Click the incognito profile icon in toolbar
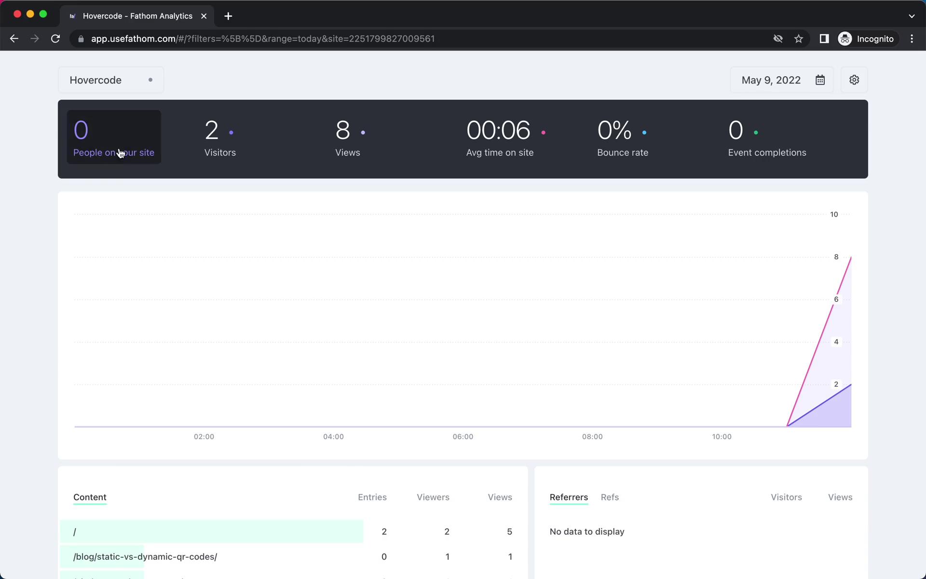The height and width of the screenshot is (579, 926). pyautogui.click(x=844, y=39)
